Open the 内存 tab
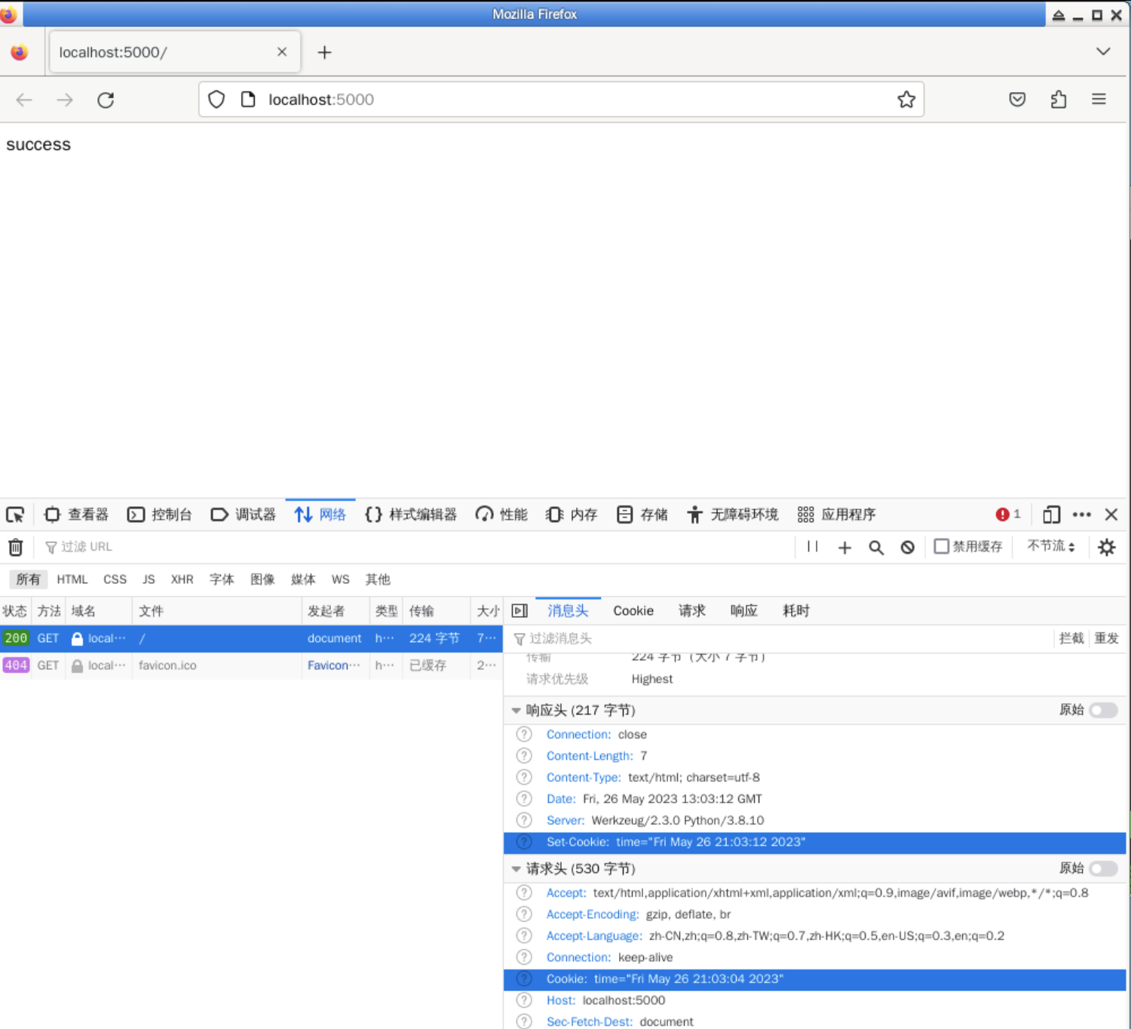 [x=572, y=514]
